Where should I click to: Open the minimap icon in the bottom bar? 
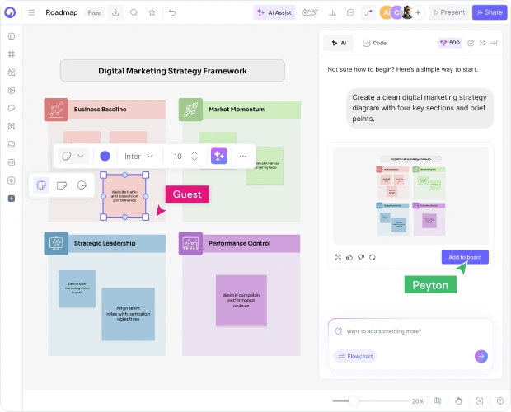click(438, 401)
